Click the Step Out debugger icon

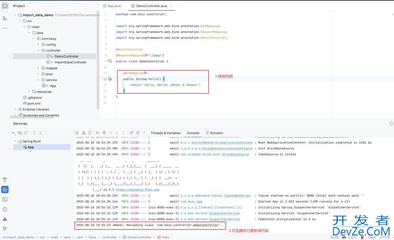point(123,133)
